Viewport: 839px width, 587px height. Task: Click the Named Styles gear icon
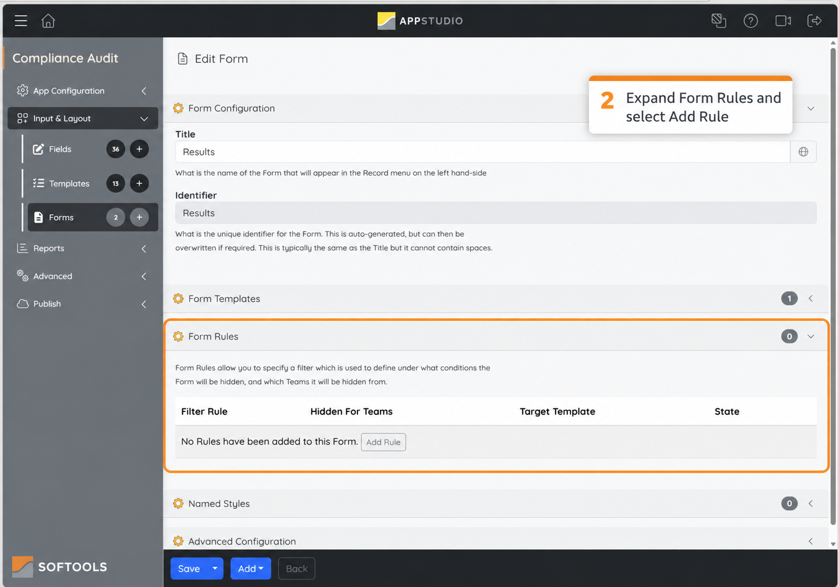click(x=178, y=503)
